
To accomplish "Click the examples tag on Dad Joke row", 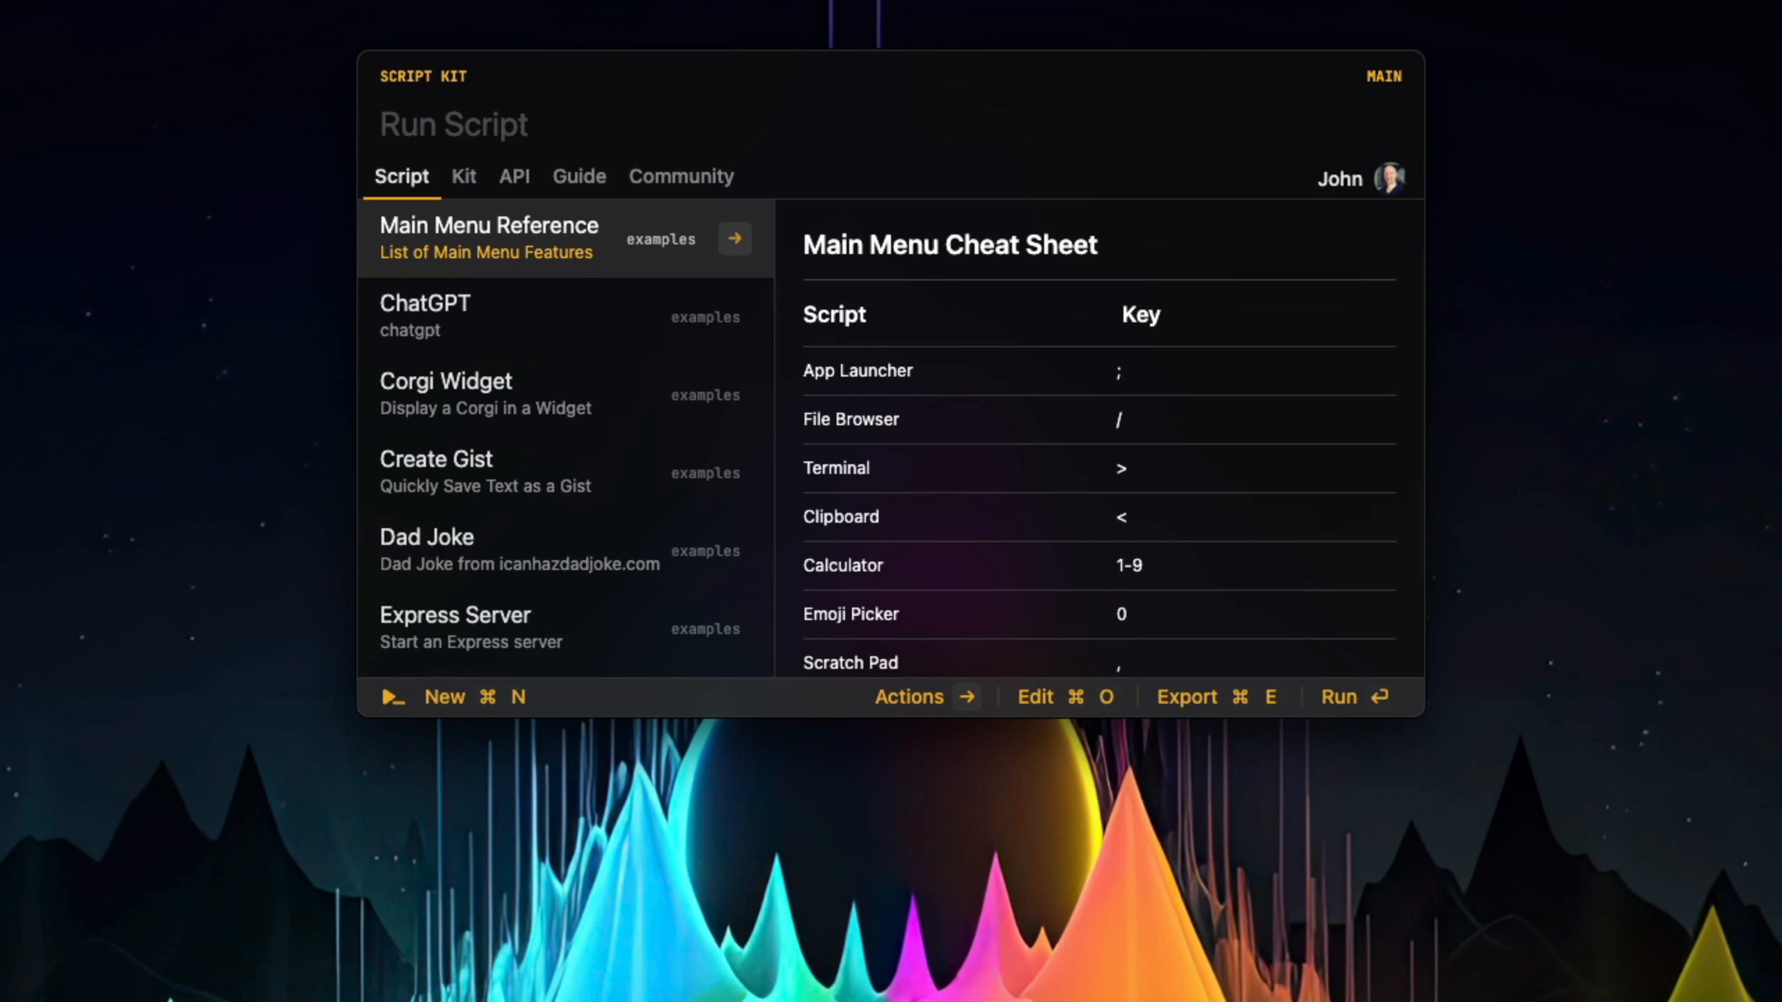I will (x=705, y=551).
